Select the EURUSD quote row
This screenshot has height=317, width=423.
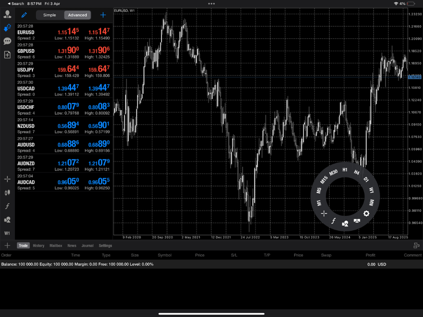click(x=64, y=32)
